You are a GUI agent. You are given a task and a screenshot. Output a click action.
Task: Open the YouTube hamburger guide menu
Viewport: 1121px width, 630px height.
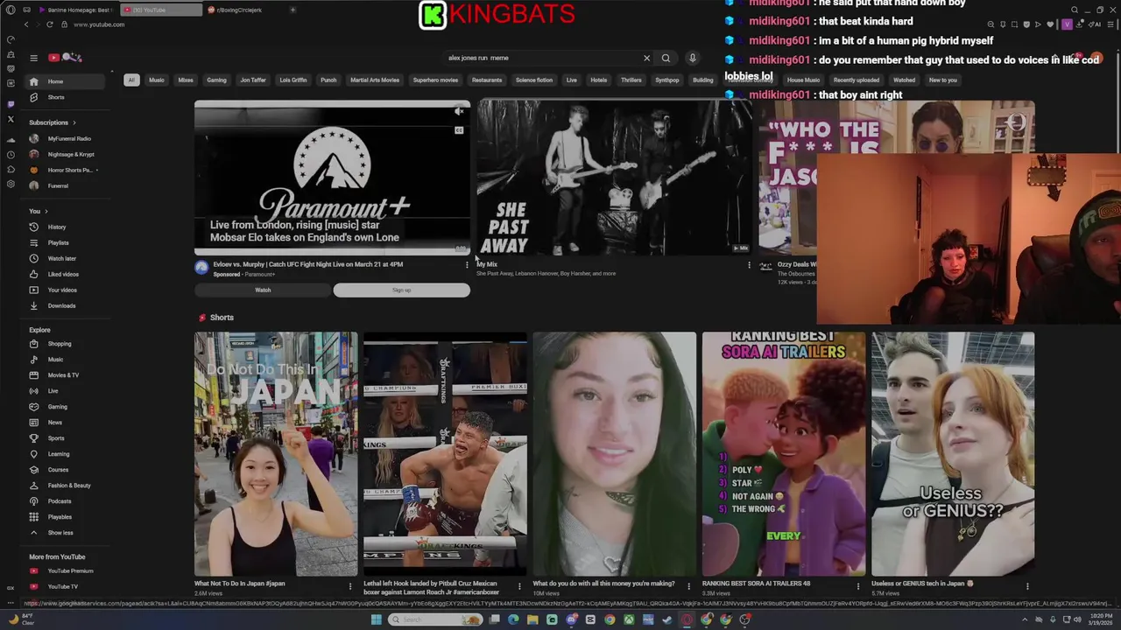pos(33,58)
